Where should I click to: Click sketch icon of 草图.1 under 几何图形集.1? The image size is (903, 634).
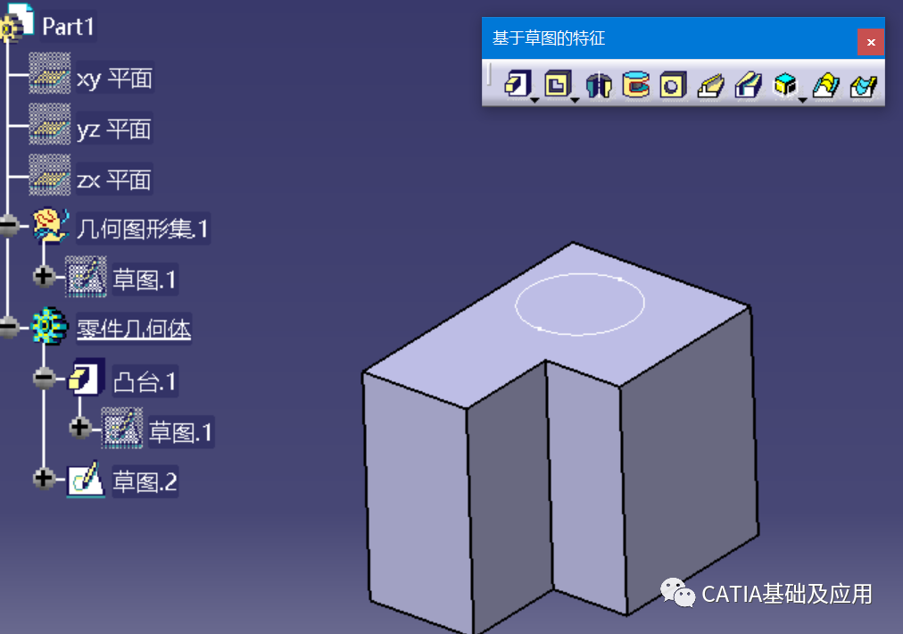point(86,276)
